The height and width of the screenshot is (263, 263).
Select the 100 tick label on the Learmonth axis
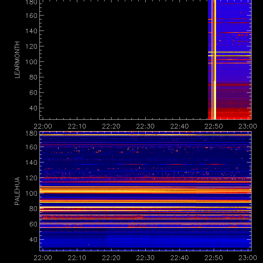click(x=31, y=62)
